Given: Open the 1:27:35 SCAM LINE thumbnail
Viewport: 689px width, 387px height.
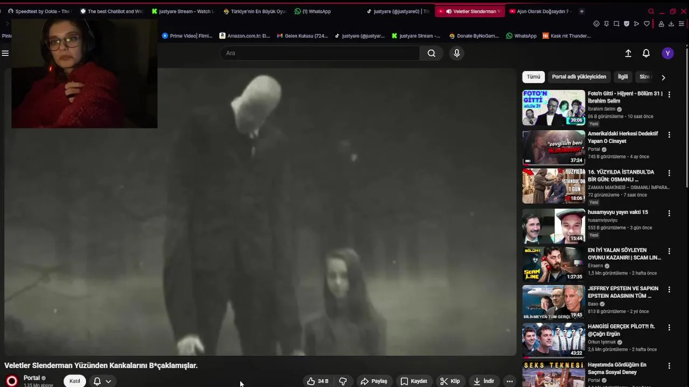Looking at the screenshot, I should [x=553, y=264].
